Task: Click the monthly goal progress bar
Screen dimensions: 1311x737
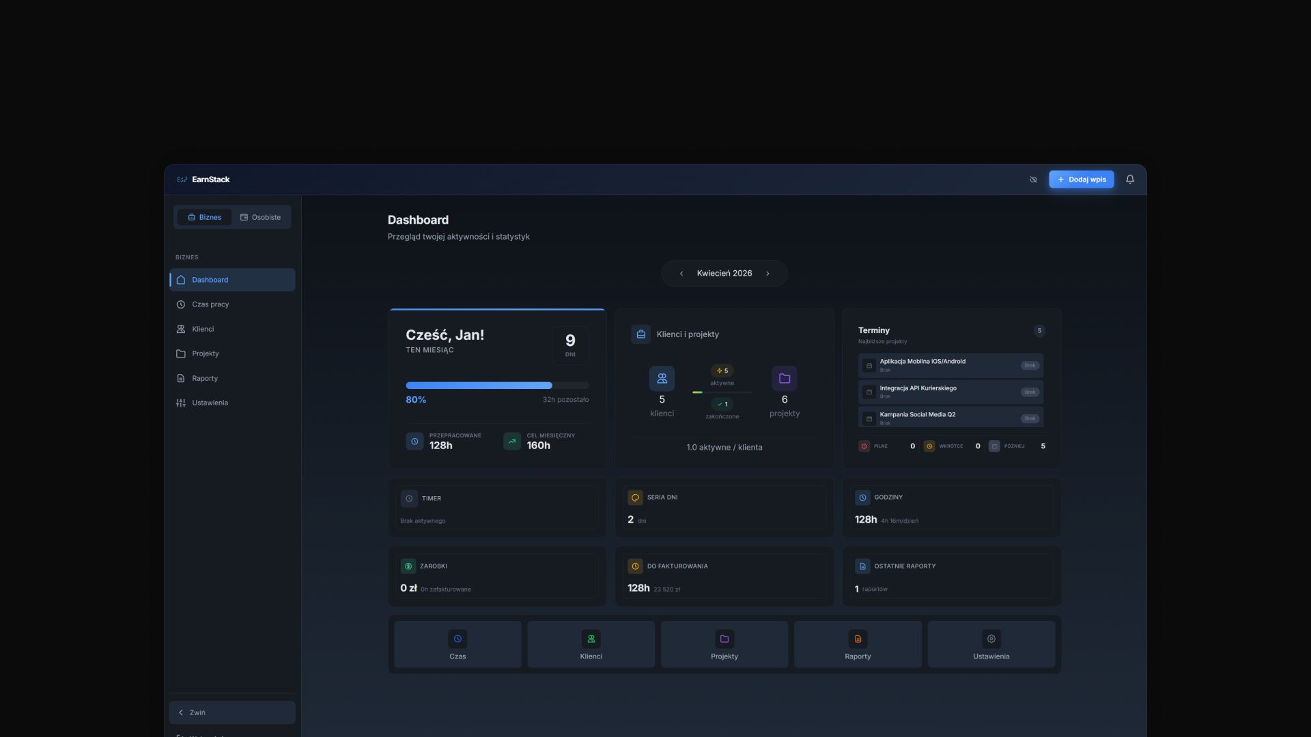Action: (497, 386)
